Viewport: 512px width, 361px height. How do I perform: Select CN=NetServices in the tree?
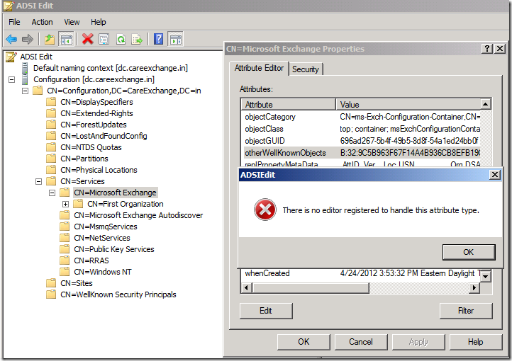(102, 238)
